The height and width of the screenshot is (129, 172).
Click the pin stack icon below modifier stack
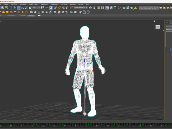(167, 49)
